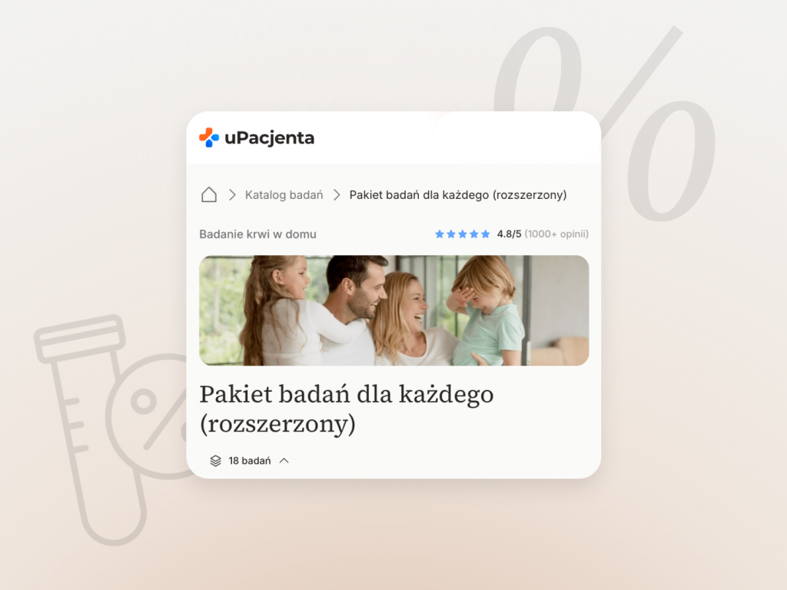Click the stacked layers icon

tap(215, 461)
